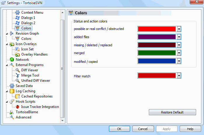
Task: Go to the Network settings page
Action: click(x=22, y=60)
